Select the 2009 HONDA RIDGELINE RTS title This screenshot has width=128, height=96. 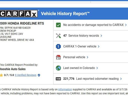click(22, 23)
